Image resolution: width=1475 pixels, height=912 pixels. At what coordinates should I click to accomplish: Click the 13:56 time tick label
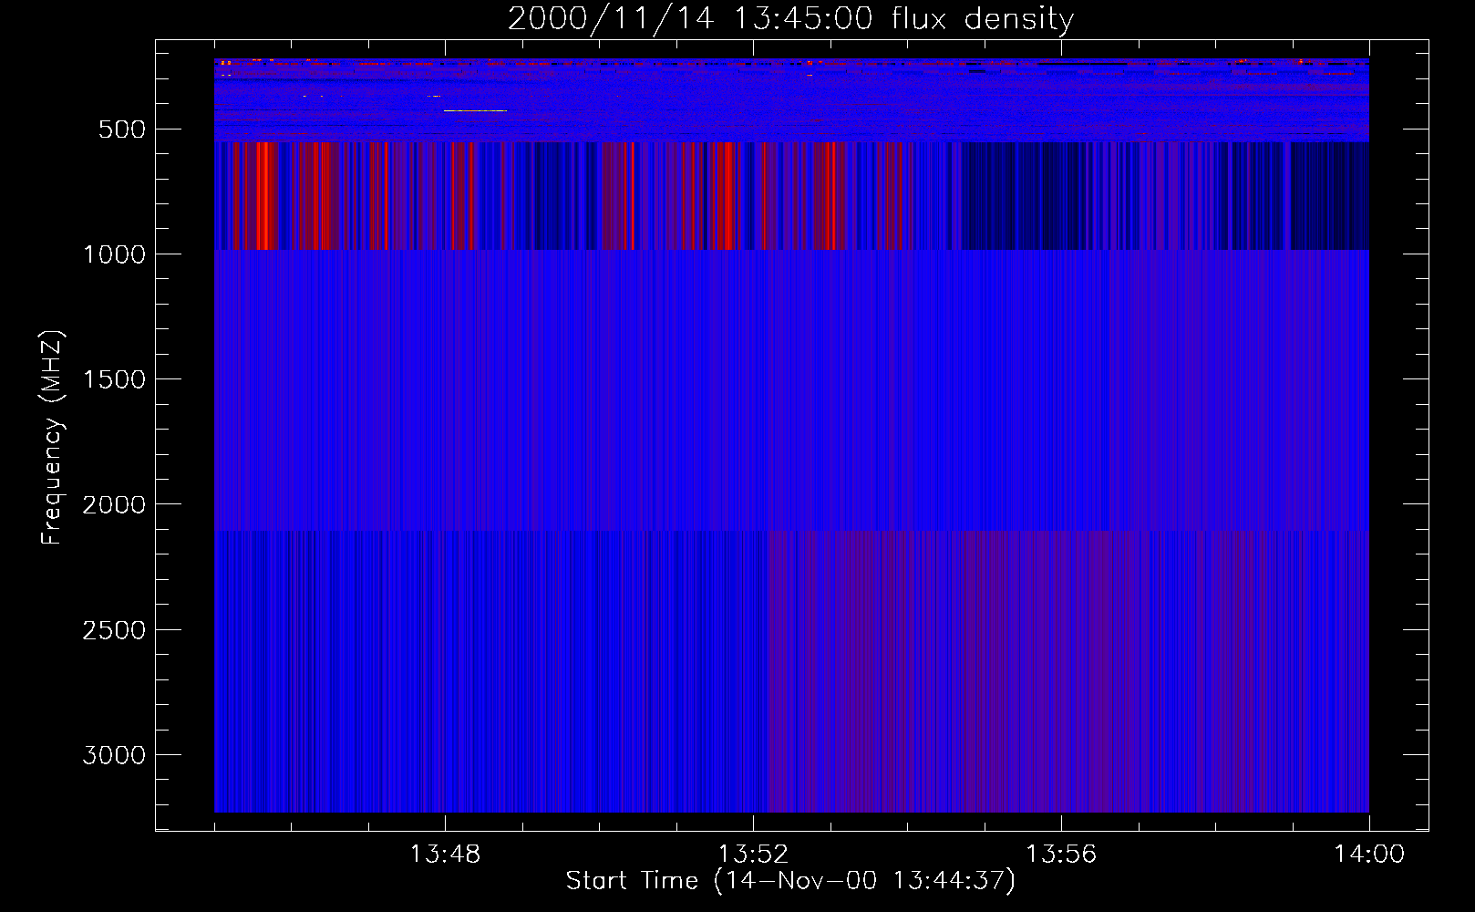pyautogui.click(x=1061, y=855)
